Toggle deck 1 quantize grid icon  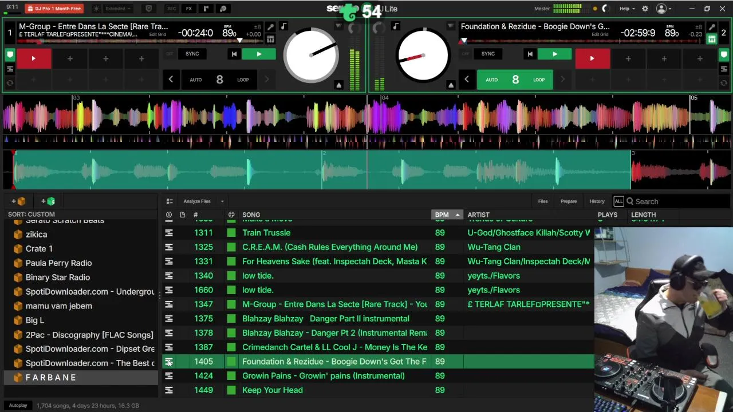270,39
